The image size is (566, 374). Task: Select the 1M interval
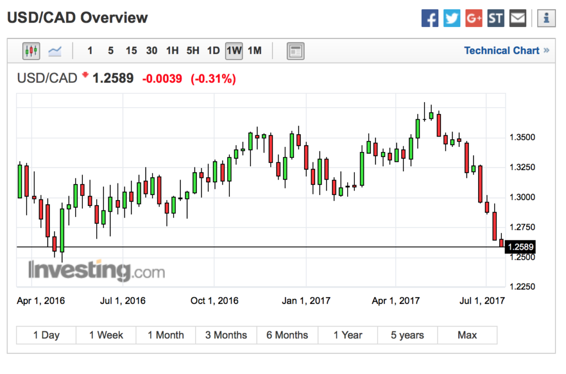pos(254,51)
